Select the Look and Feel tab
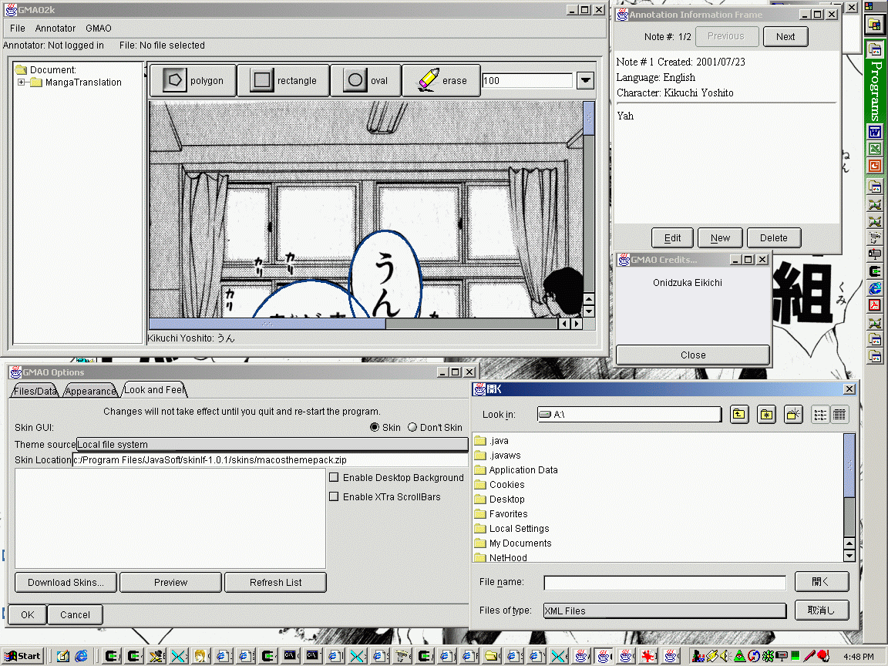 click(154, 389)
